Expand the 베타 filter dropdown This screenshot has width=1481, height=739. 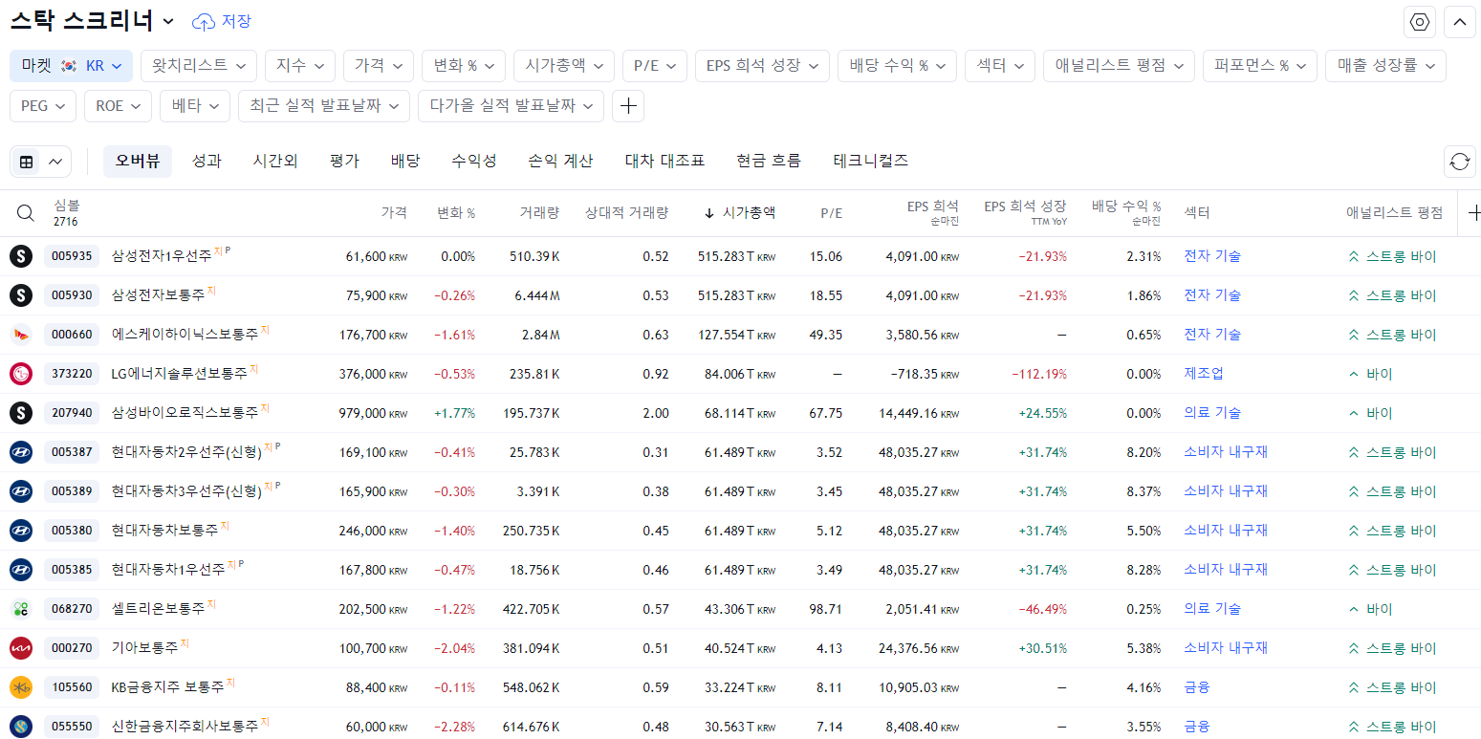click(x=195, y=106)
